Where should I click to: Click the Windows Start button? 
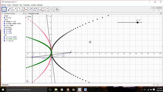[x=3, y=90]
